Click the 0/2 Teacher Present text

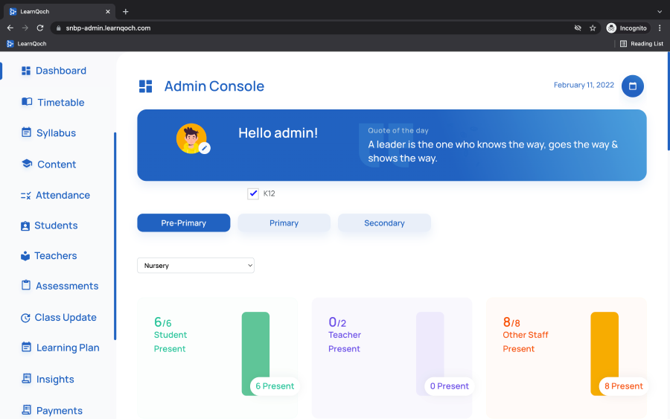click(345, 335)
